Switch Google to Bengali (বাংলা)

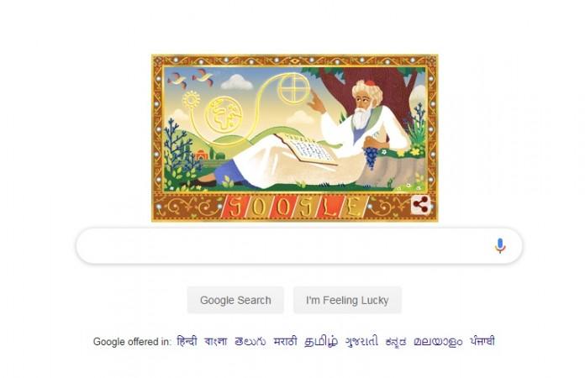[x=216, y=341]
